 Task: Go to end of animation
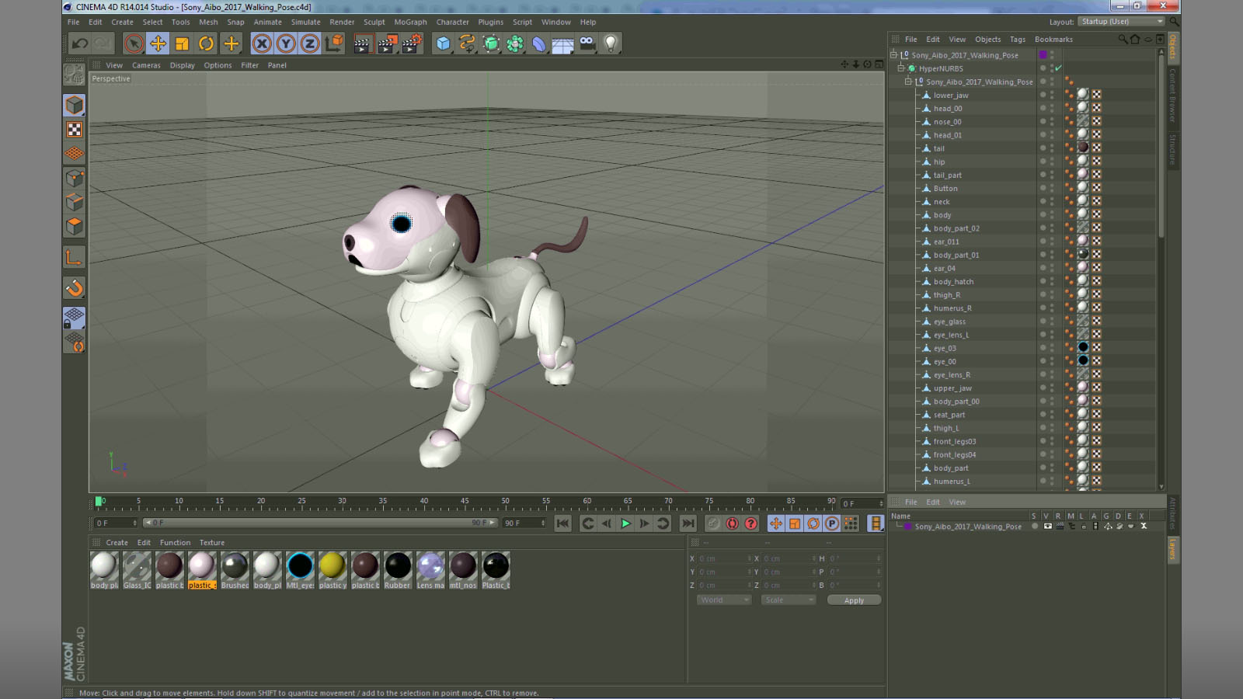688,523
